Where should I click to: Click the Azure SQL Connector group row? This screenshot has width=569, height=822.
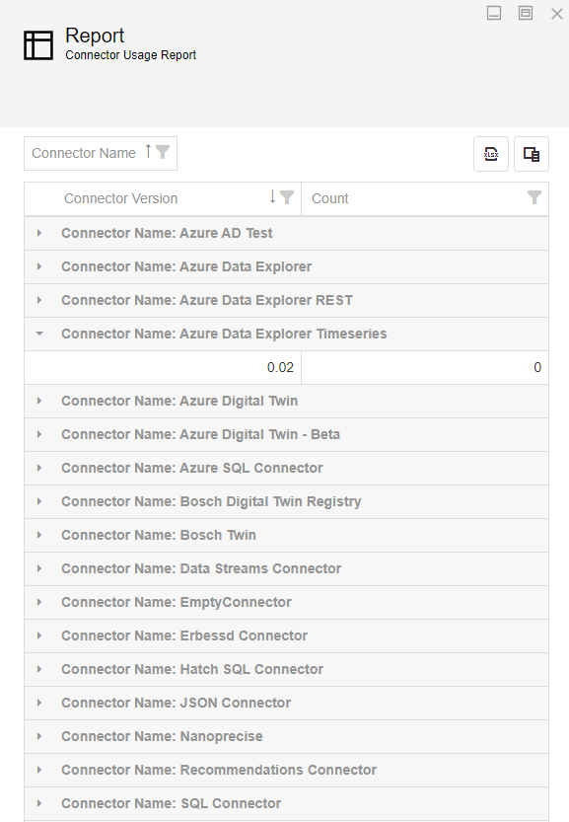191,468
